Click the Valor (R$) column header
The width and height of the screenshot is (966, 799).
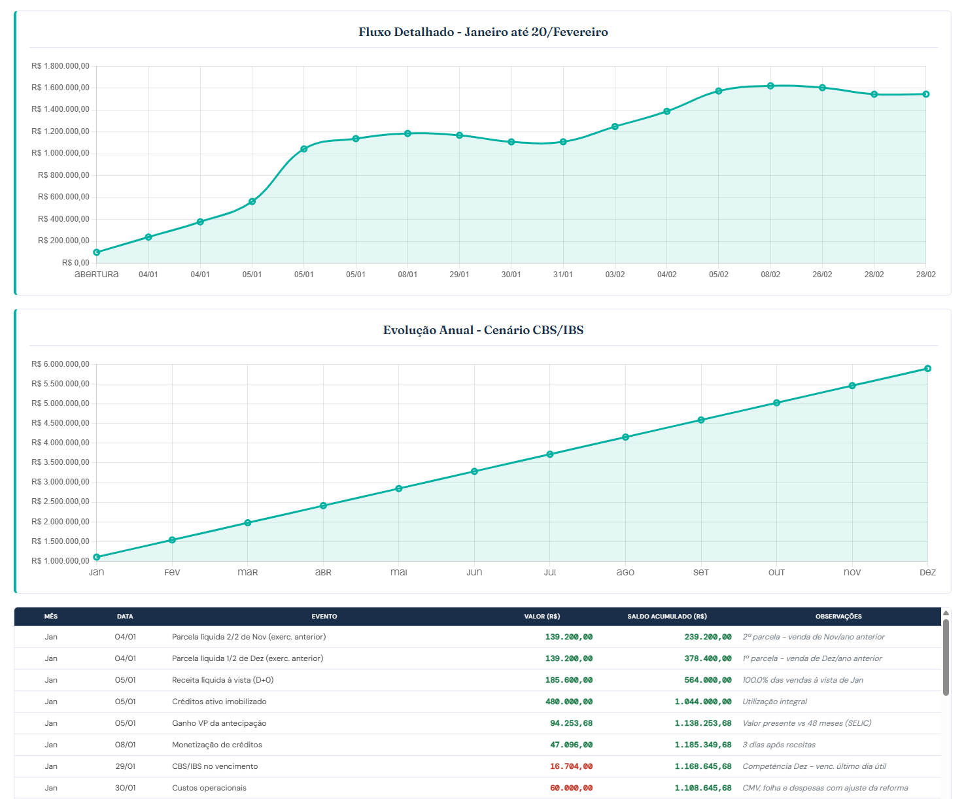542,617
